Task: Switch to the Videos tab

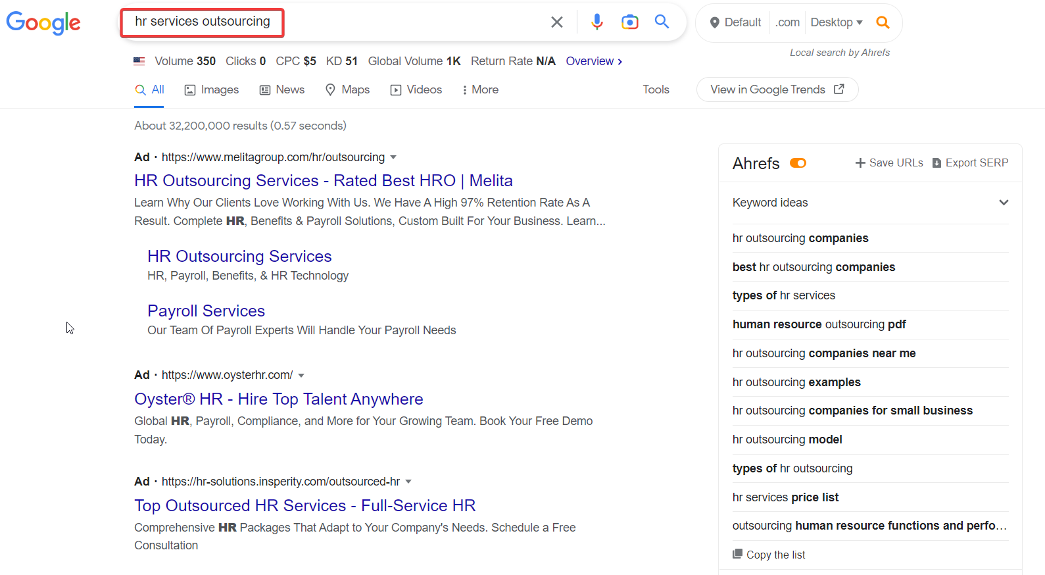Action: coord(416,89)
